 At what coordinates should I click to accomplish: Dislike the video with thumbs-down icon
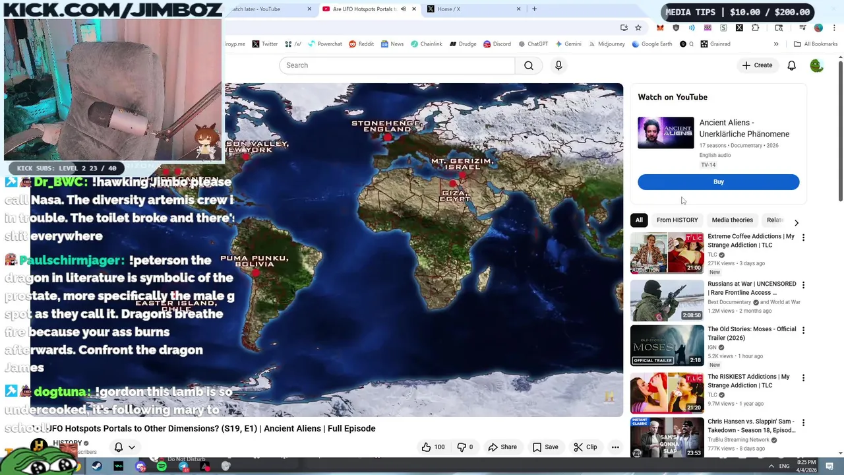[466, 447]
